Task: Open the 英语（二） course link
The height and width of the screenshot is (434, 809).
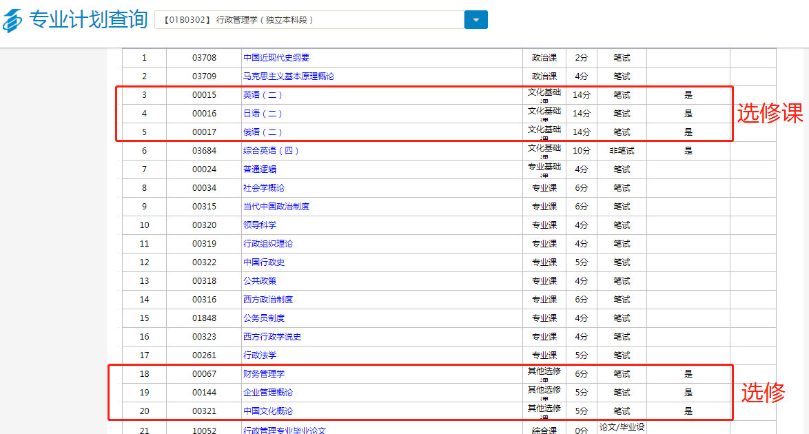Action: pyautogui.click(x=263, y=95)
